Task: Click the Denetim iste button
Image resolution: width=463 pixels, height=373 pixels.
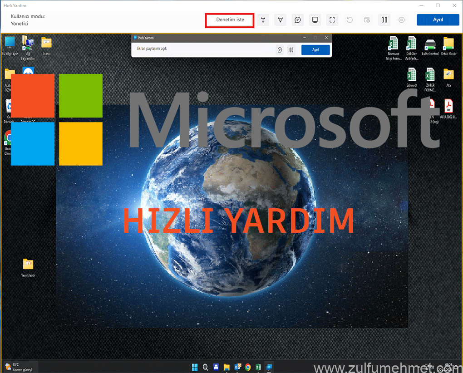Action: (230, 20)
